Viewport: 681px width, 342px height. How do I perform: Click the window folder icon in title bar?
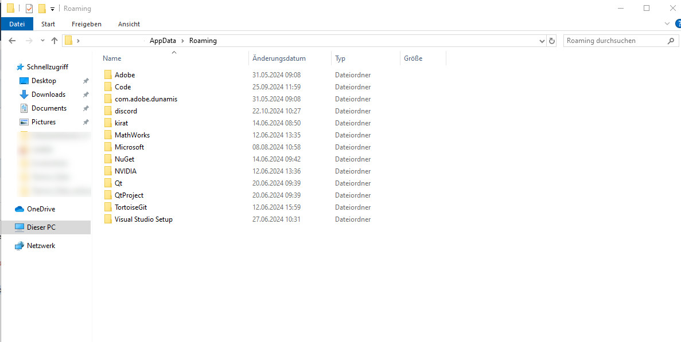coord(10,8)
